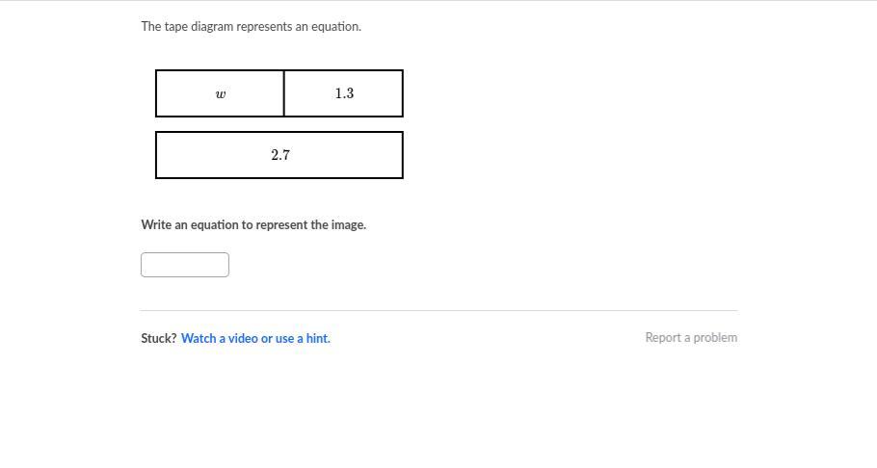Click the 'Stuck?' label
Screen dimensions: 877x468
coord(159,338)
